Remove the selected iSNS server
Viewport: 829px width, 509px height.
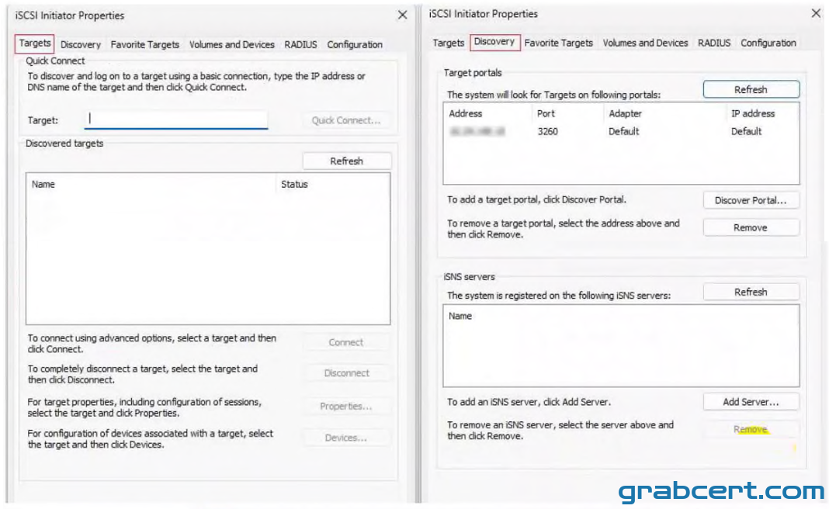(x=751, y=430)
